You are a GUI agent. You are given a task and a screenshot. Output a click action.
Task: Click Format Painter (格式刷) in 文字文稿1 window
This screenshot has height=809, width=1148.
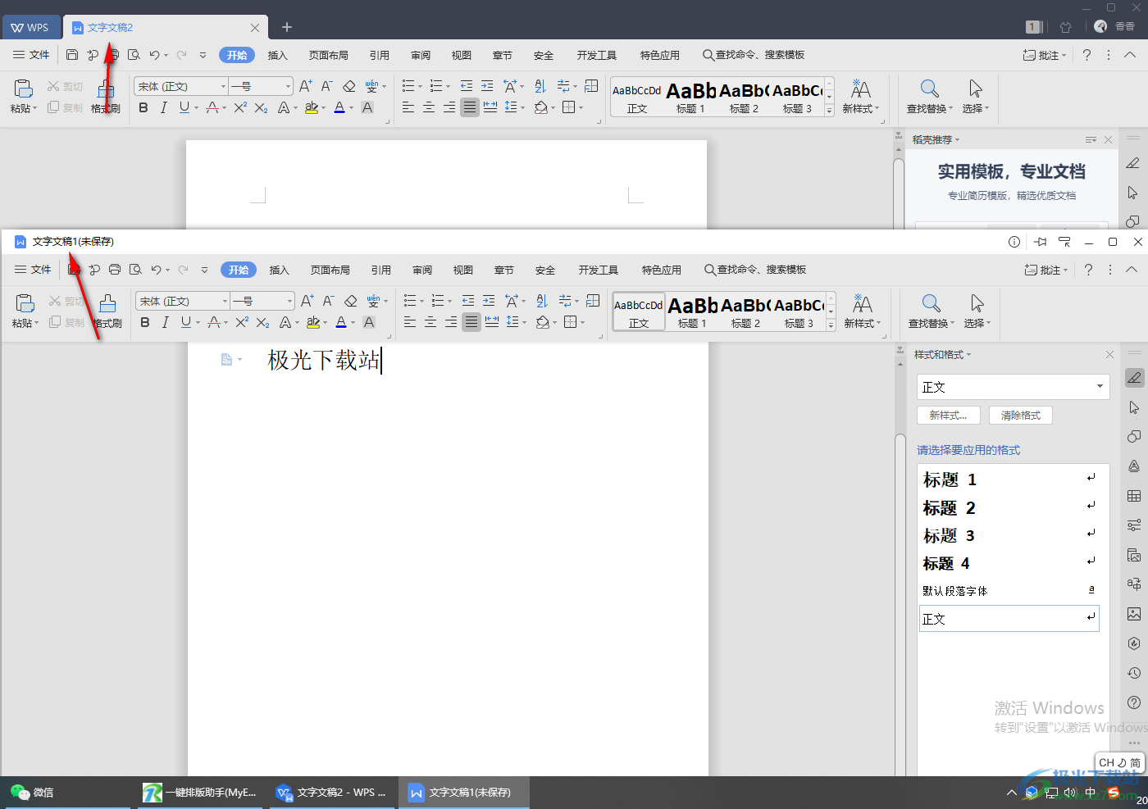click(107, 311)
